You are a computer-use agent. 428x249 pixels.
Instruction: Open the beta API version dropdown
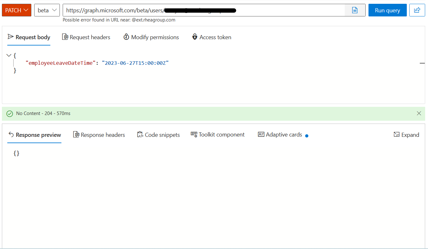pos(47,10)
